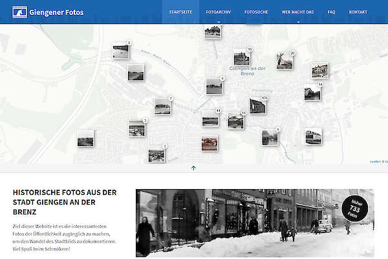Open the photo cluster marked 436

[258, 106]
